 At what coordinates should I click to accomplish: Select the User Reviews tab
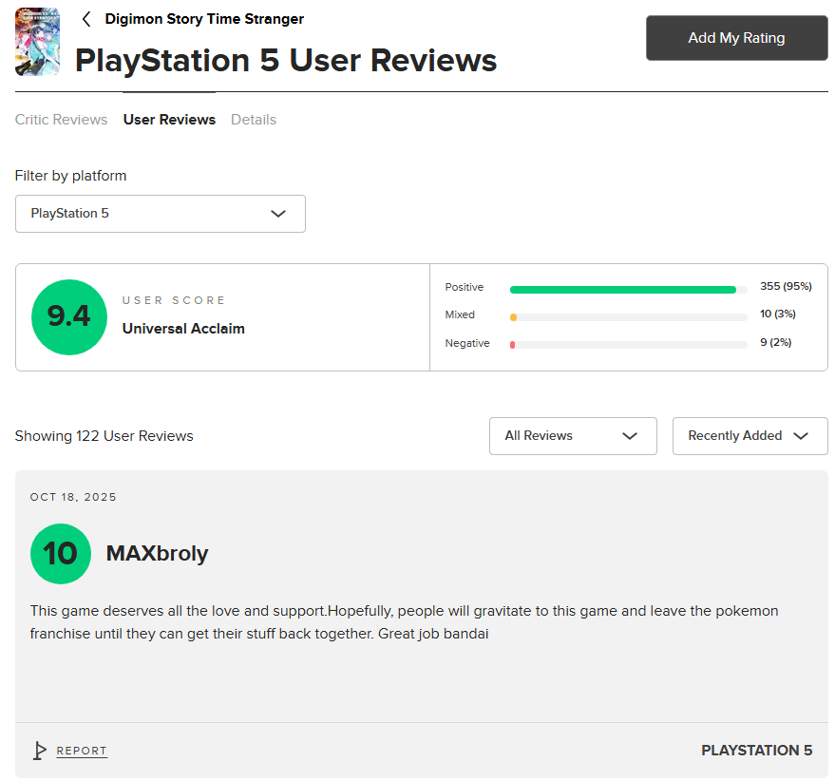point(169,120)
